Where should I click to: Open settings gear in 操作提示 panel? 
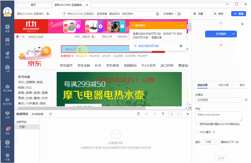(181, 46)
